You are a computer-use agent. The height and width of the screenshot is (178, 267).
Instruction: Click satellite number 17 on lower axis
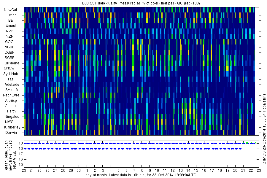click(x=21, y=154)
